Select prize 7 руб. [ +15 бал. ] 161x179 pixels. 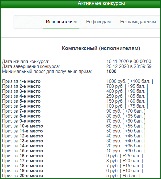[x=125, y=166]
